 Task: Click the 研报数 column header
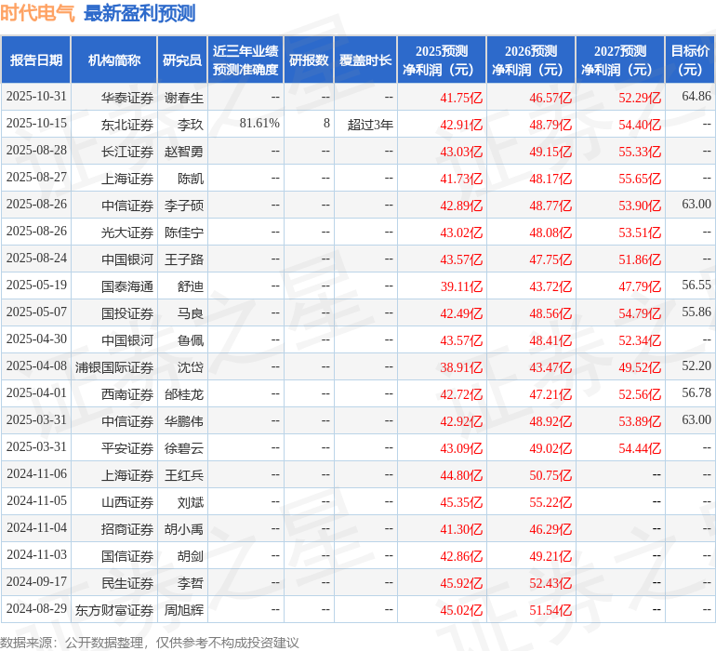(309, 60)
